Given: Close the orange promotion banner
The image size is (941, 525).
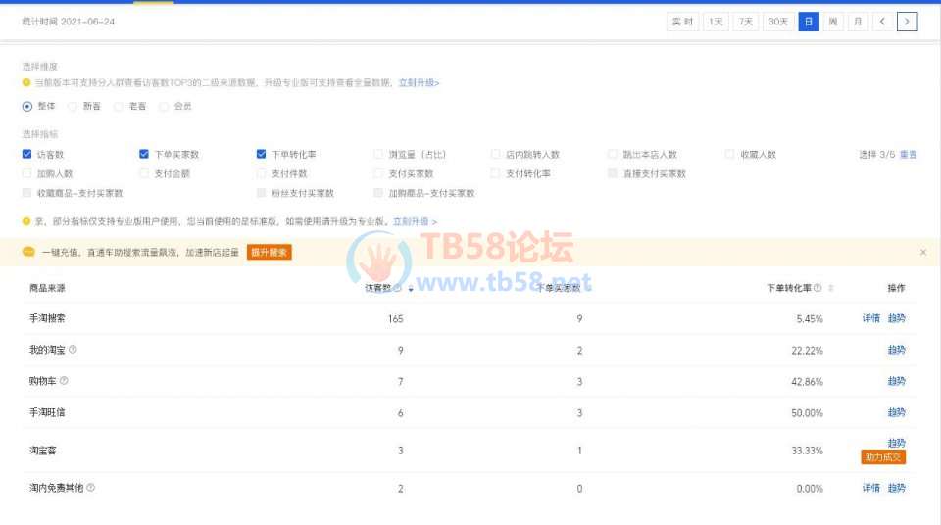Looking at the screenshot, I should point(922,253).
